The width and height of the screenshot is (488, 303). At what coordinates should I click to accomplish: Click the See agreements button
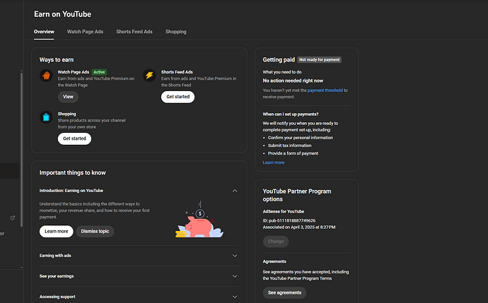click(x=284, y=292)
